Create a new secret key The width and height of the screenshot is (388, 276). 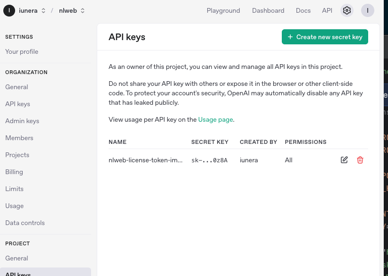(325, 37)
